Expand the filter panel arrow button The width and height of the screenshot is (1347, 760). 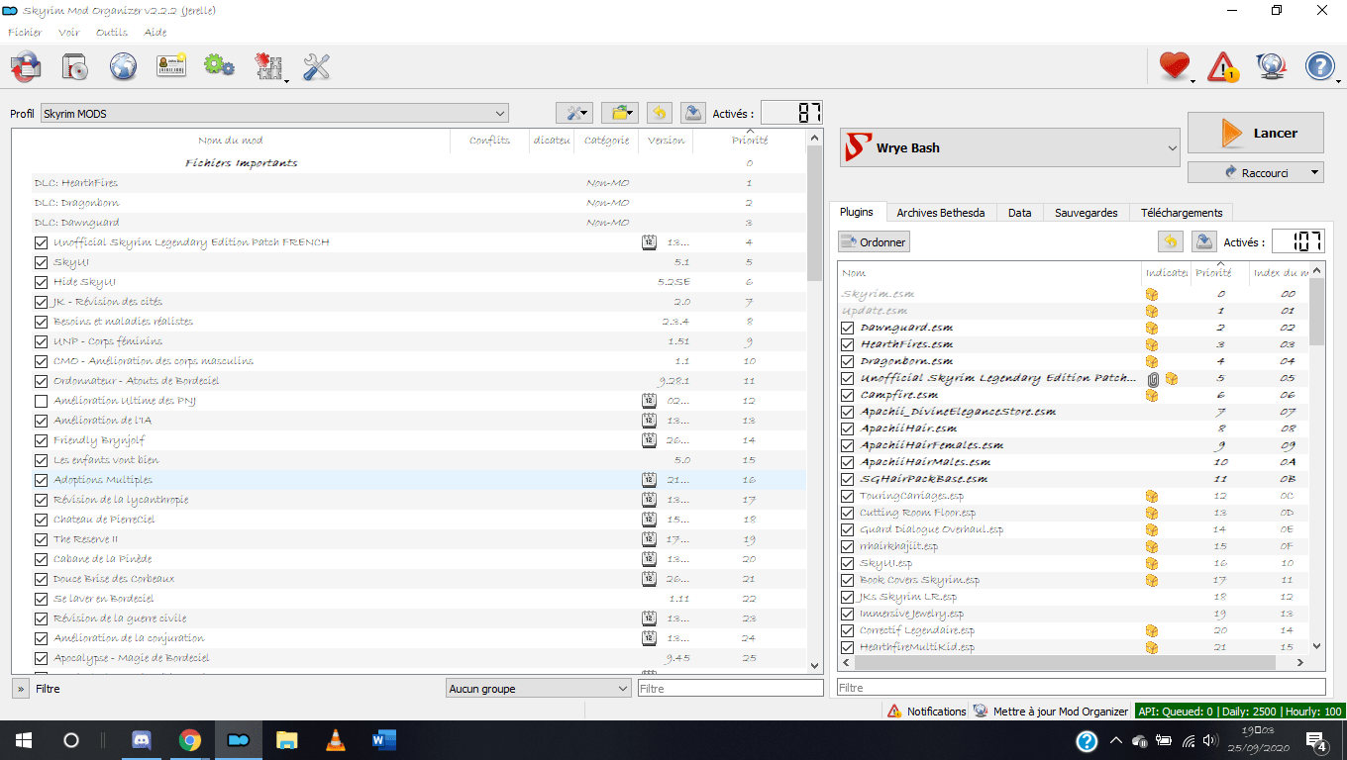(20, 688)
